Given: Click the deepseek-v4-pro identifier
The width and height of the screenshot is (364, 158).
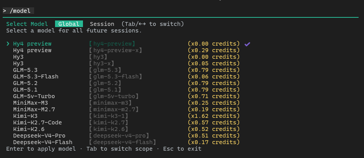Looking at the screenshot, I should pyautogui.click(x=119, y=135).
